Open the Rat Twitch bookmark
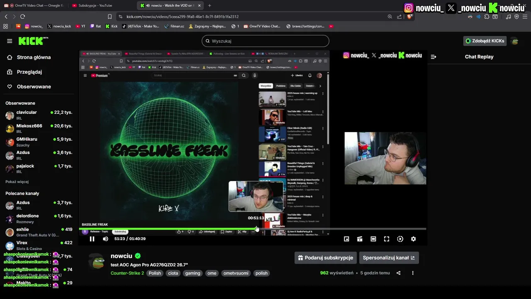Viewport: 531px width, 299px height. coord(95,26)
